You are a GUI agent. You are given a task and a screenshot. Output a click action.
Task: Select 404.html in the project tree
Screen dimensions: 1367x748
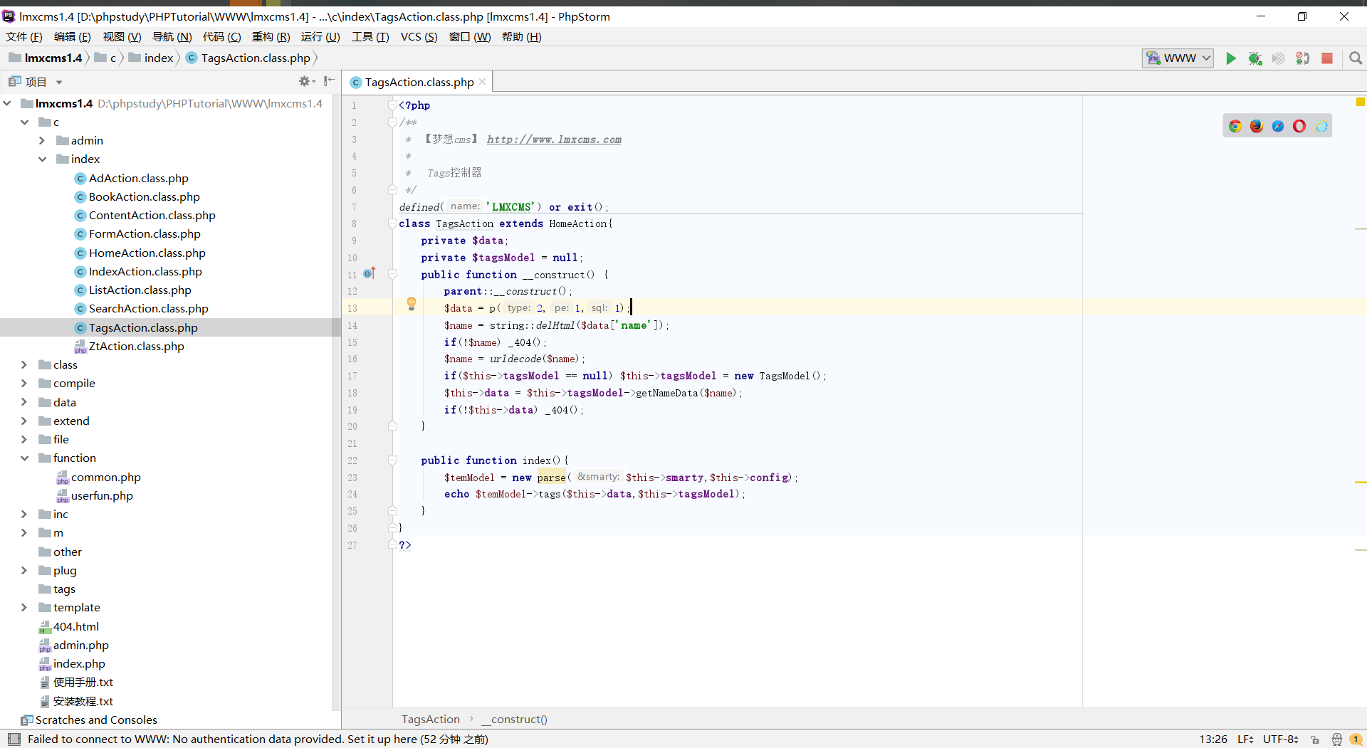[x=69, y=626]
